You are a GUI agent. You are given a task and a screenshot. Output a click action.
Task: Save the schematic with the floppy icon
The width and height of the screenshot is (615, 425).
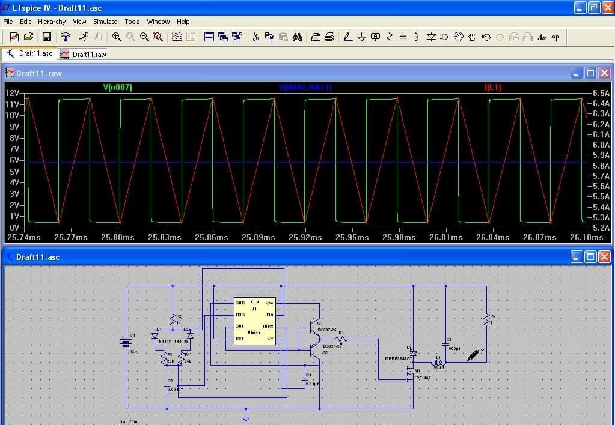(47, 37)
